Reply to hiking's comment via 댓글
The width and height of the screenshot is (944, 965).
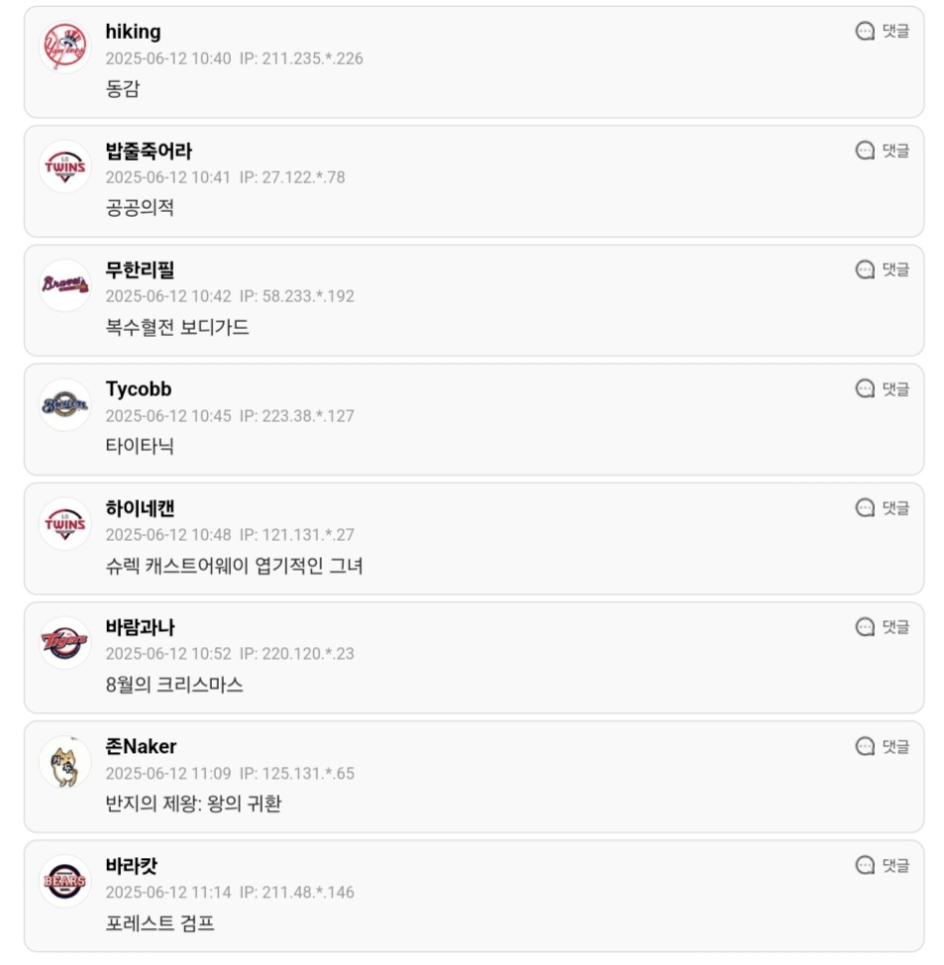click(882, 31)
